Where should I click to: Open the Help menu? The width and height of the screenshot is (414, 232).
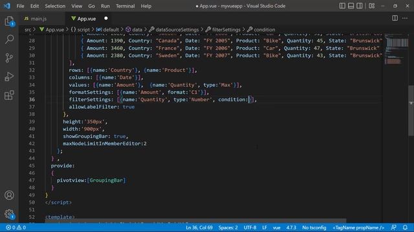tap(146, 6)
